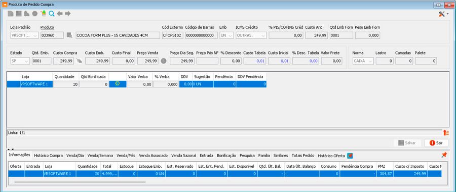Open the Emb unit dropdown

[x=226, y=35]
